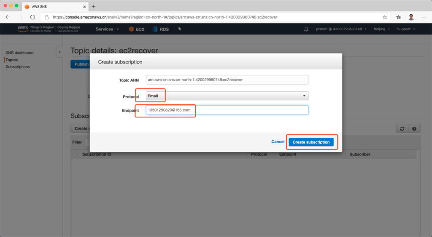Open the Beijing region dropdown

tap(382, 29)
